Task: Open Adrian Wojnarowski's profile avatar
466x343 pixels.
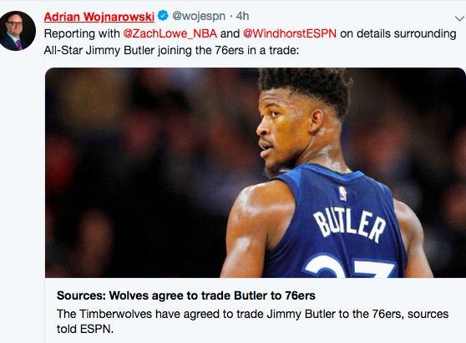Action: point(18,31)
